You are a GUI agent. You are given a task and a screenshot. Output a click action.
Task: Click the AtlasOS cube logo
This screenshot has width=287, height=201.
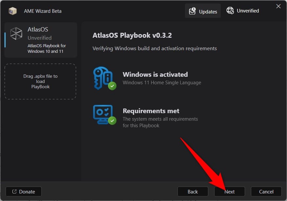16,33
